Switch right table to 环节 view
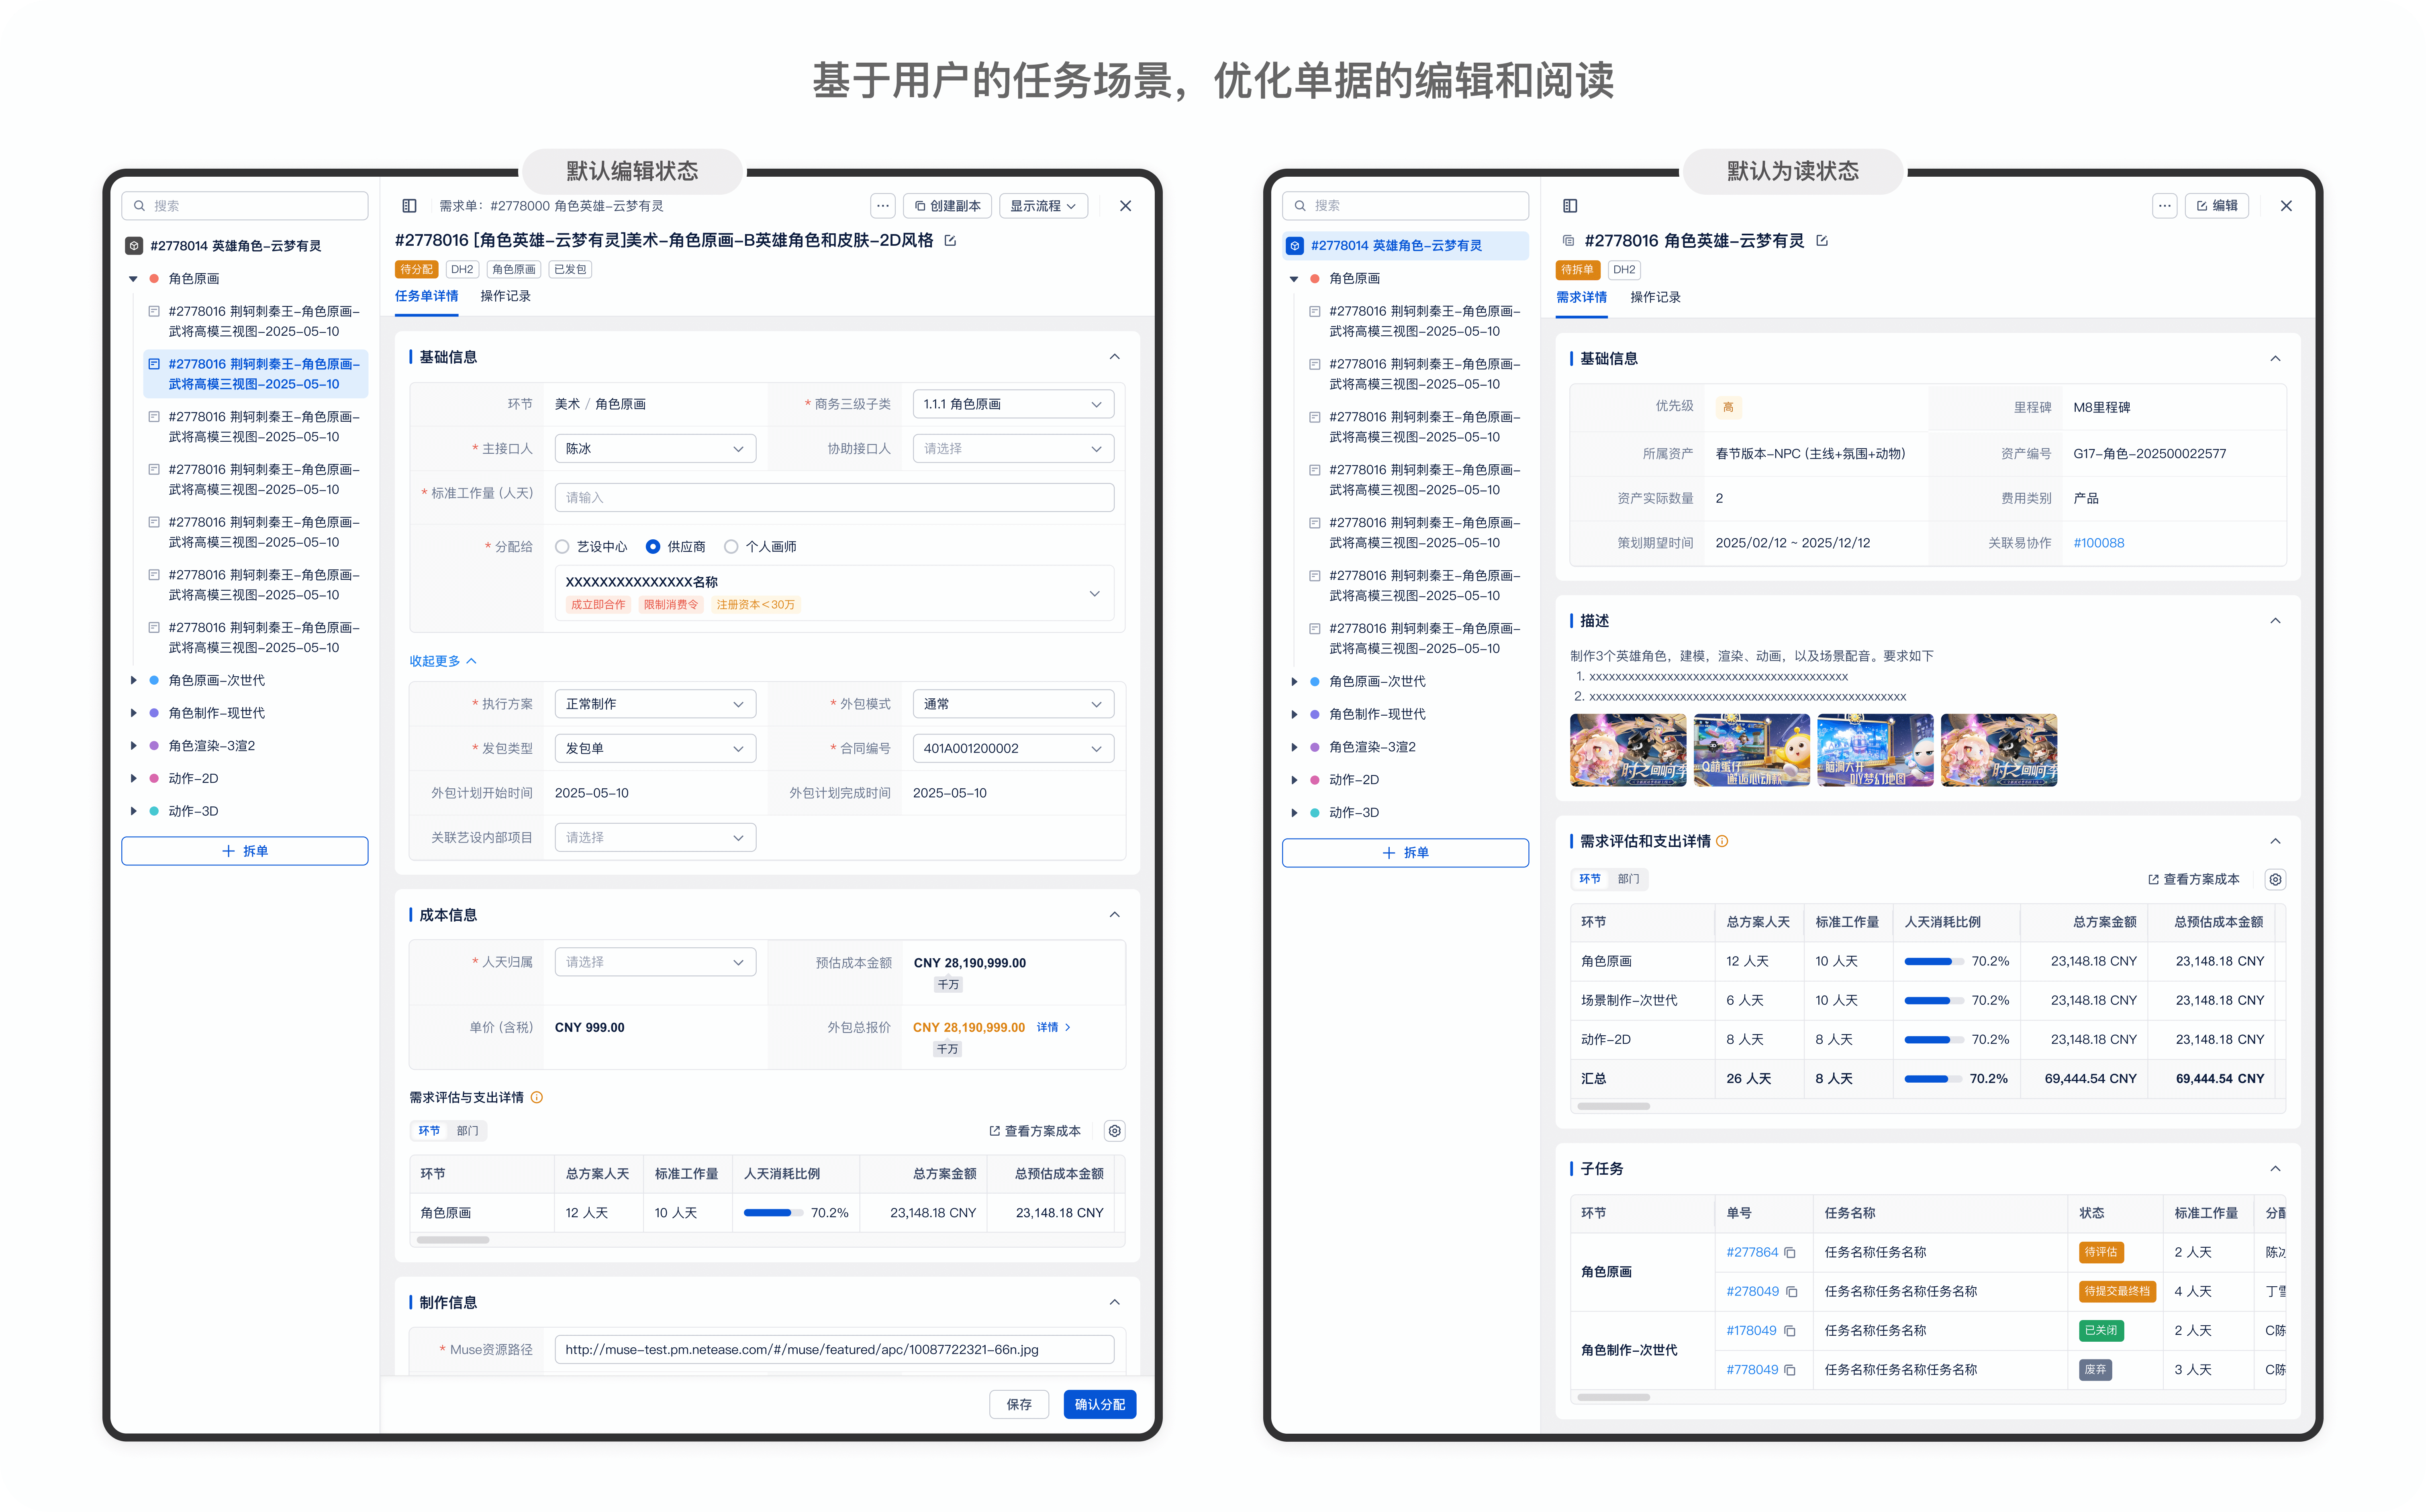The image size is (2426, 1512). coord(1590,880)
